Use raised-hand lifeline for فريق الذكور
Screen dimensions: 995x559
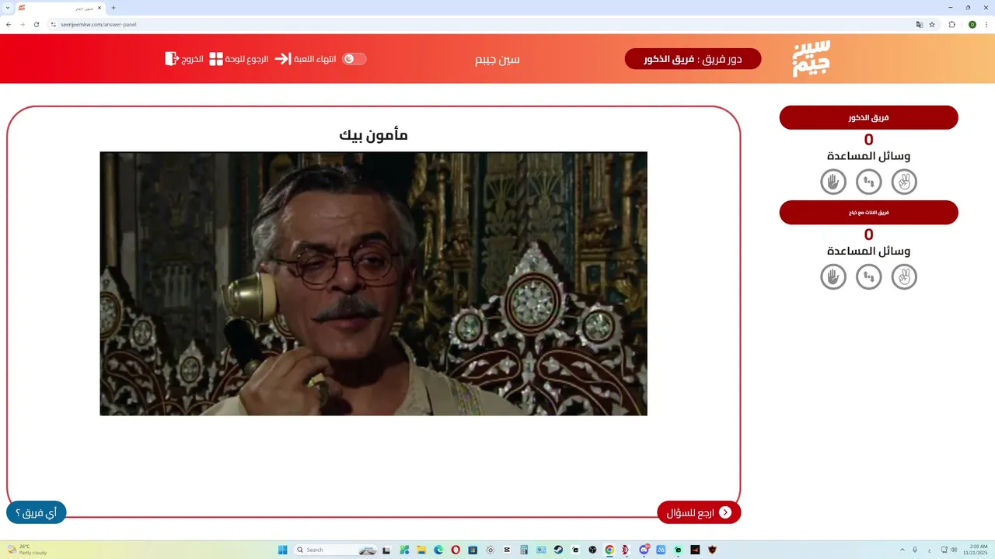(833, 182)
